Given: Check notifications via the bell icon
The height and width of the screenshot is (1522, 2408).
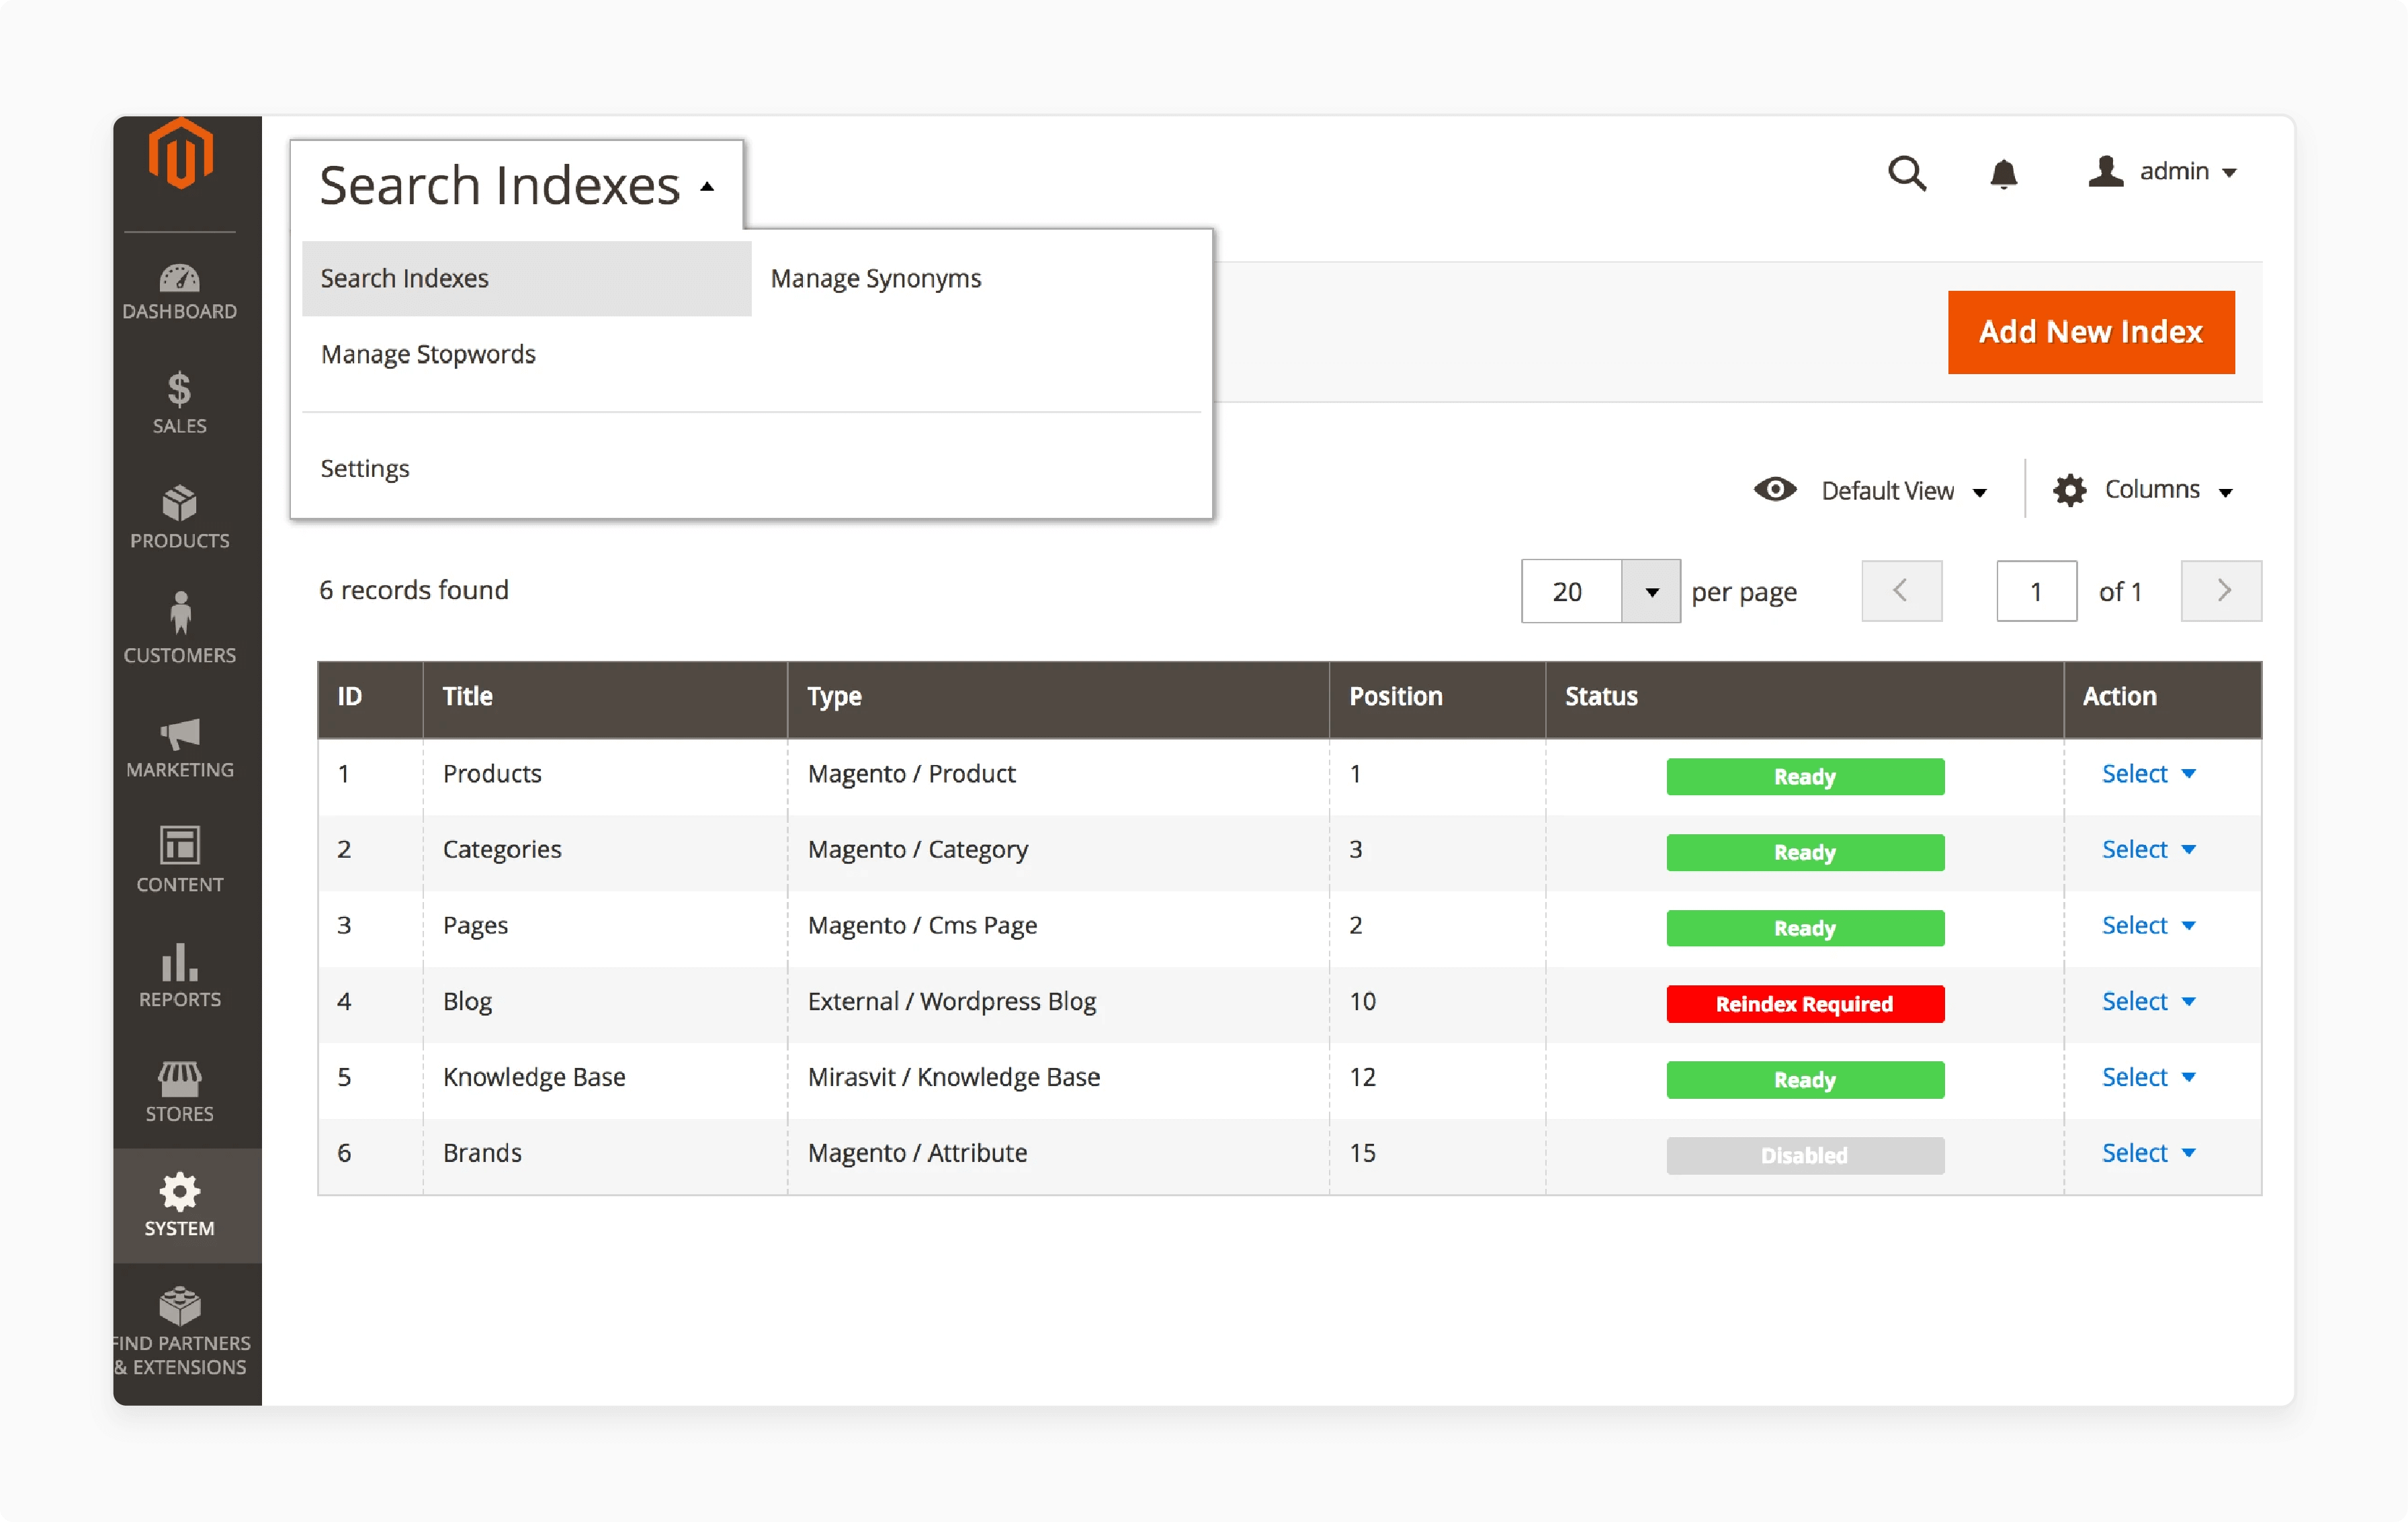Looking at the screenshot, I should pyautogui.click(x=2004, y=173).
